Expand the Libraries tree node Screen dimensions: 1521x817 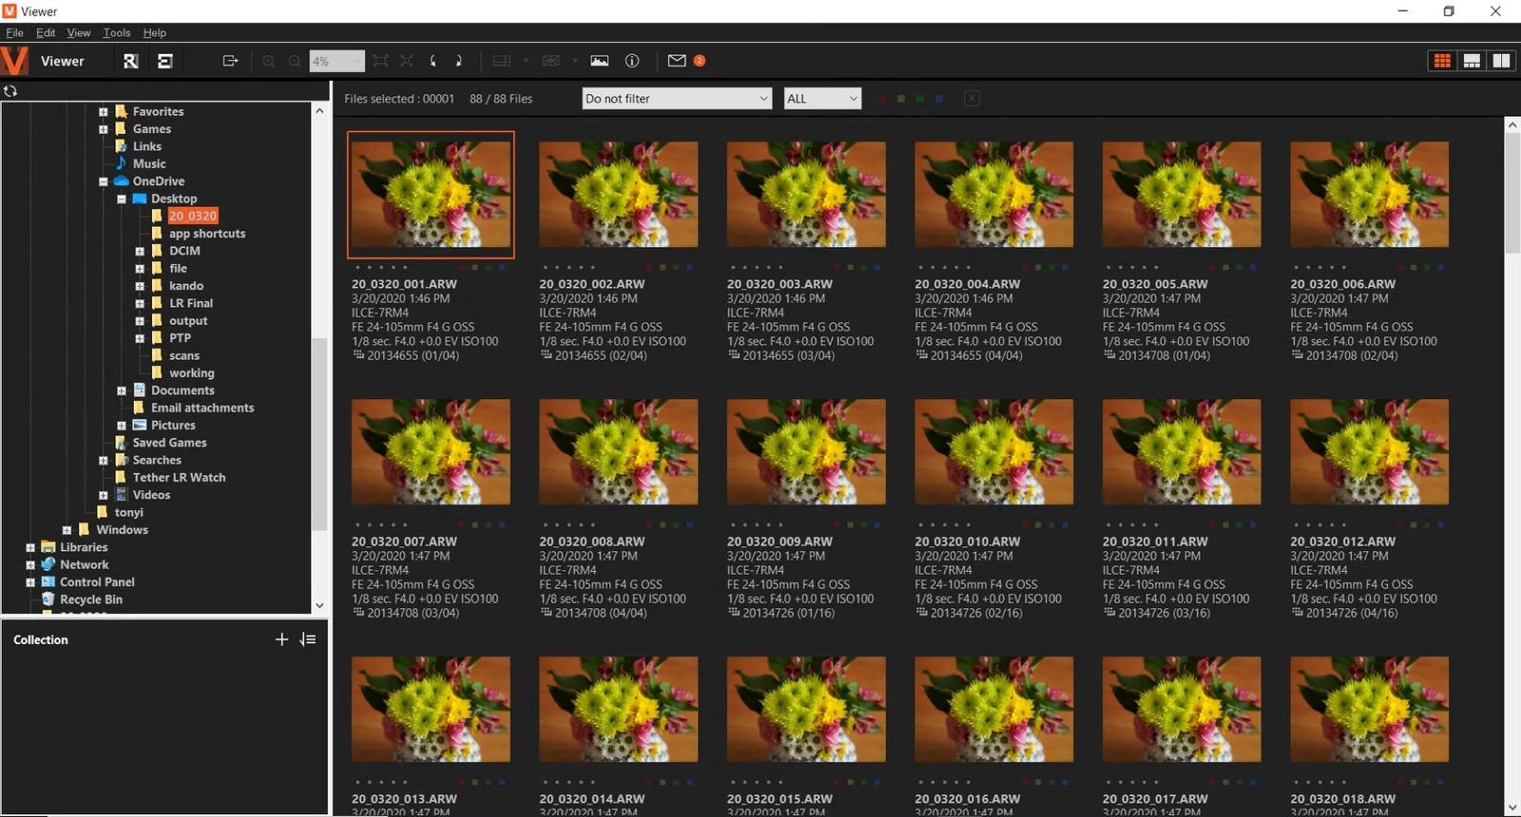coord(29,548)
